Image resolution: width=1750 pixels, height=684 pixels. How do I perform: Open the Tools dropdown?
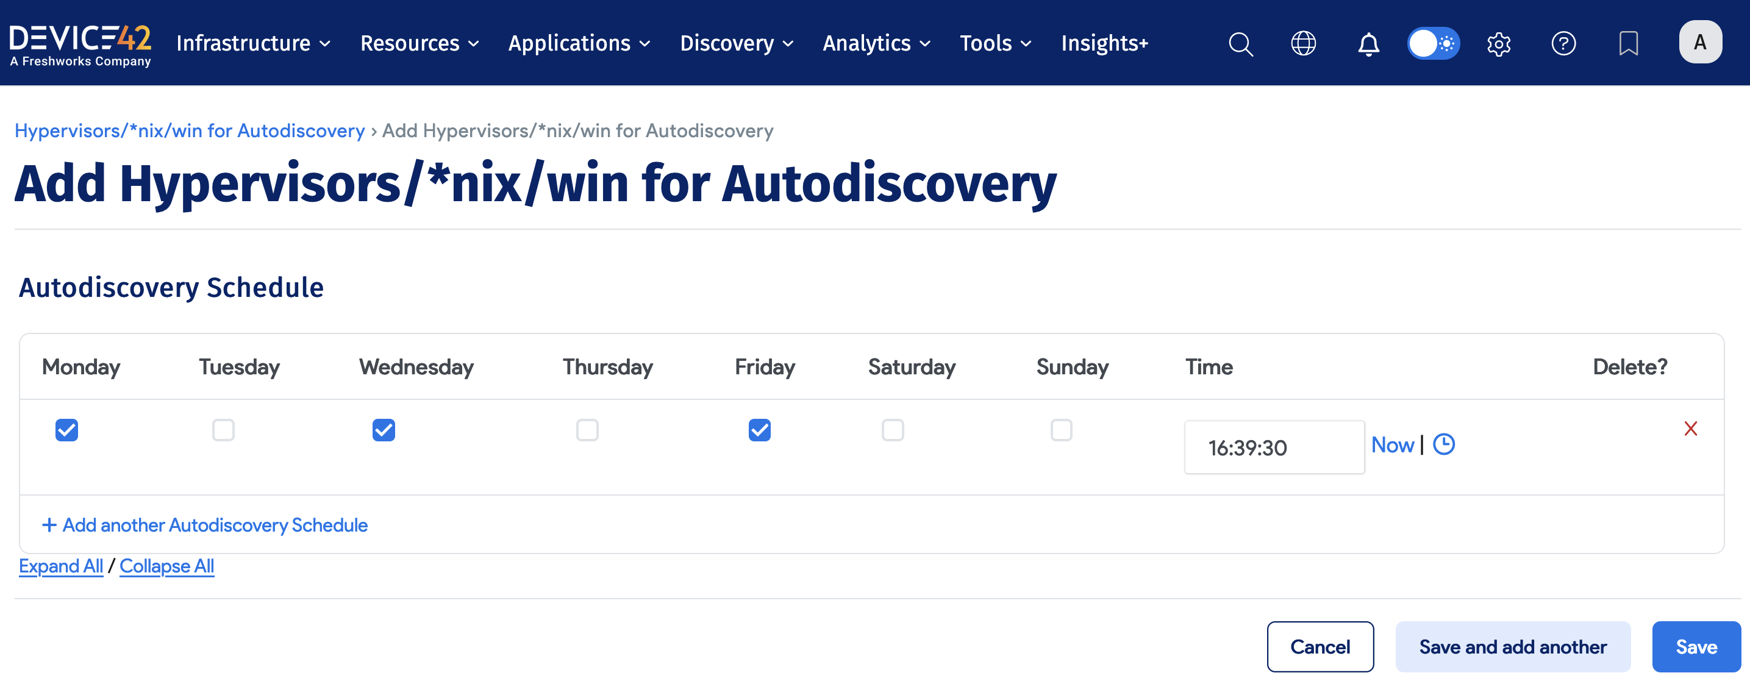coord(995,43)
